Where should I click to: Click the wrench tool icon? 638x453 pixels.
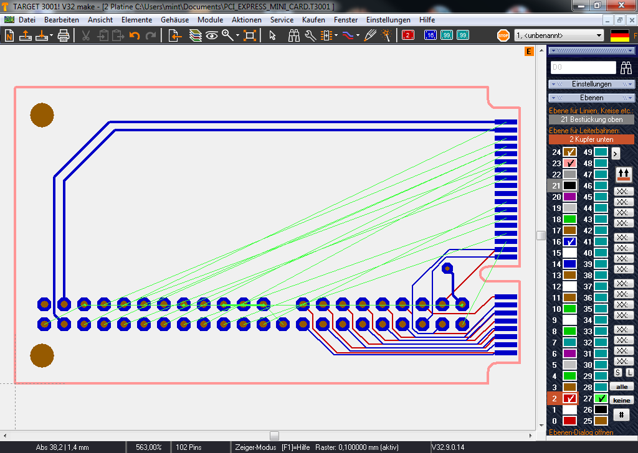coord(310,35)
